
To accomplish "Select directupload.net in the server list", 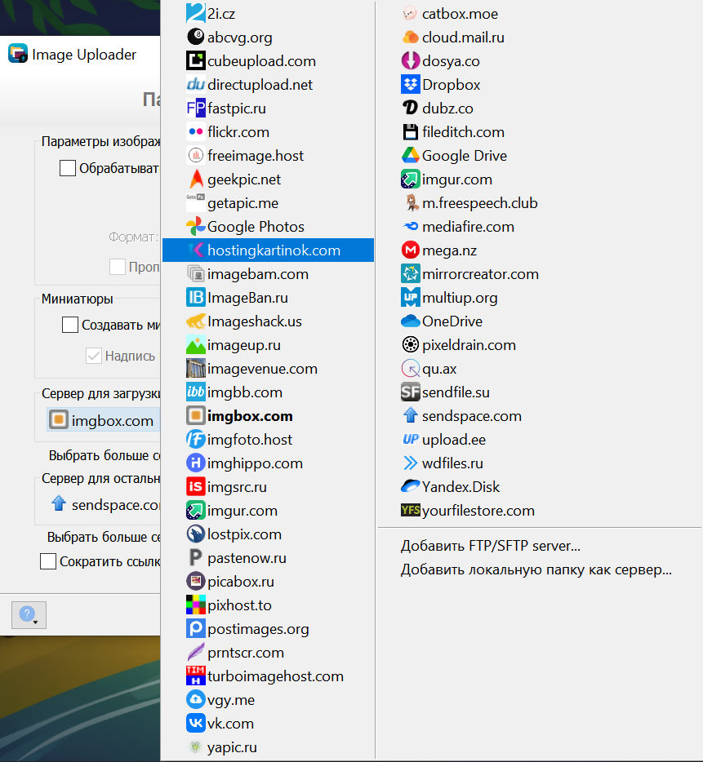I will pyautogui.click(x=268, y=85).
